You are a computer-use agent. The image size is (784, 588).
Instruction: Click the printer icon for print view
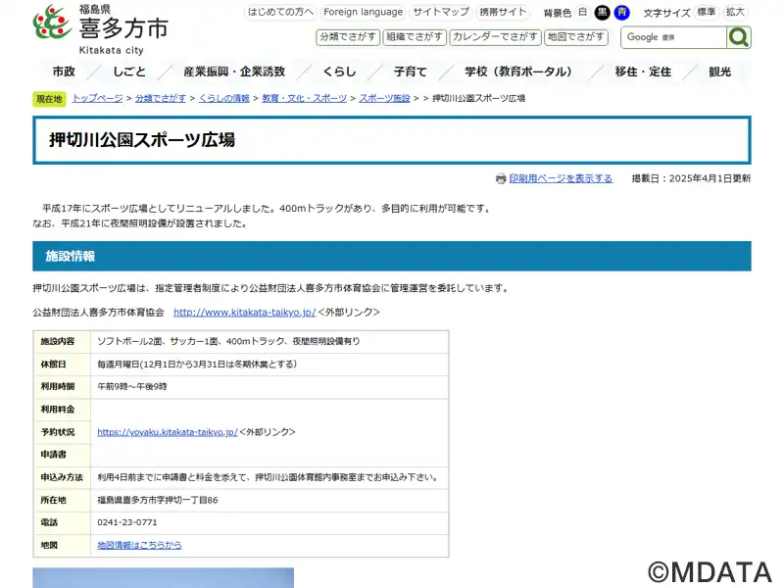click(501, 178)
